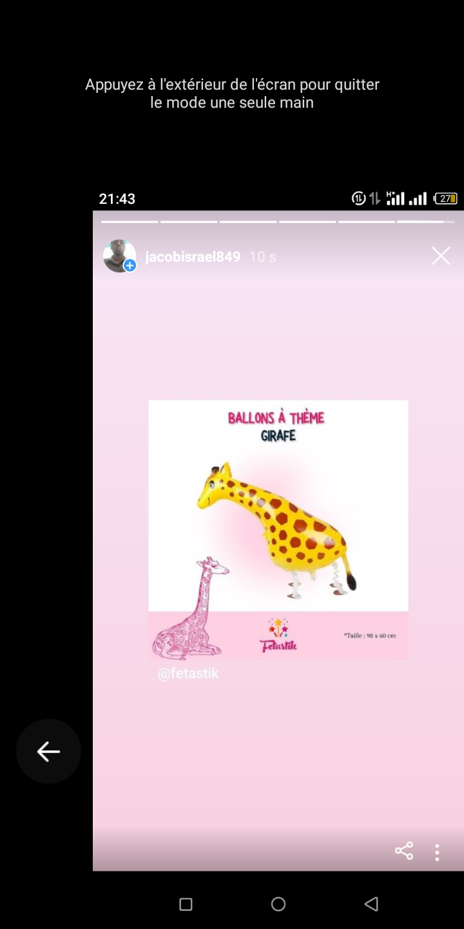The height and width of the screenshot is (929, 464).
Task: Tap the Android back navigation triangle
Action: coord(371,904)
